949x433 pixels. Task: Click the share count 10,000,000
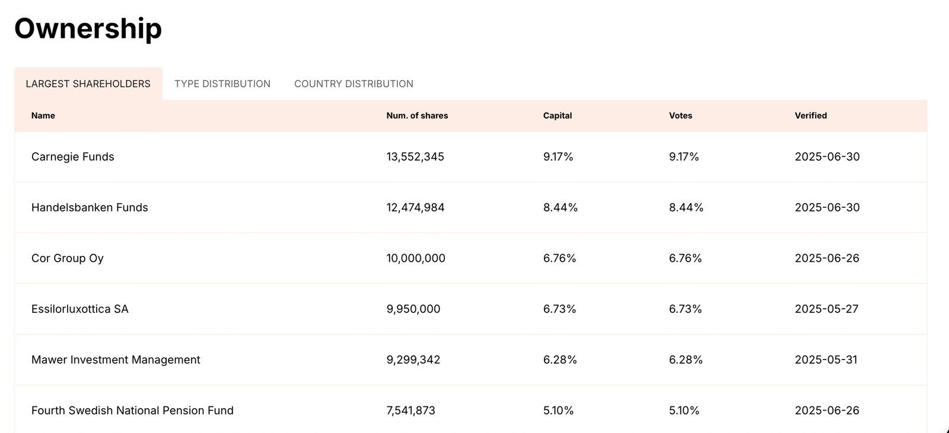(416, 258)
